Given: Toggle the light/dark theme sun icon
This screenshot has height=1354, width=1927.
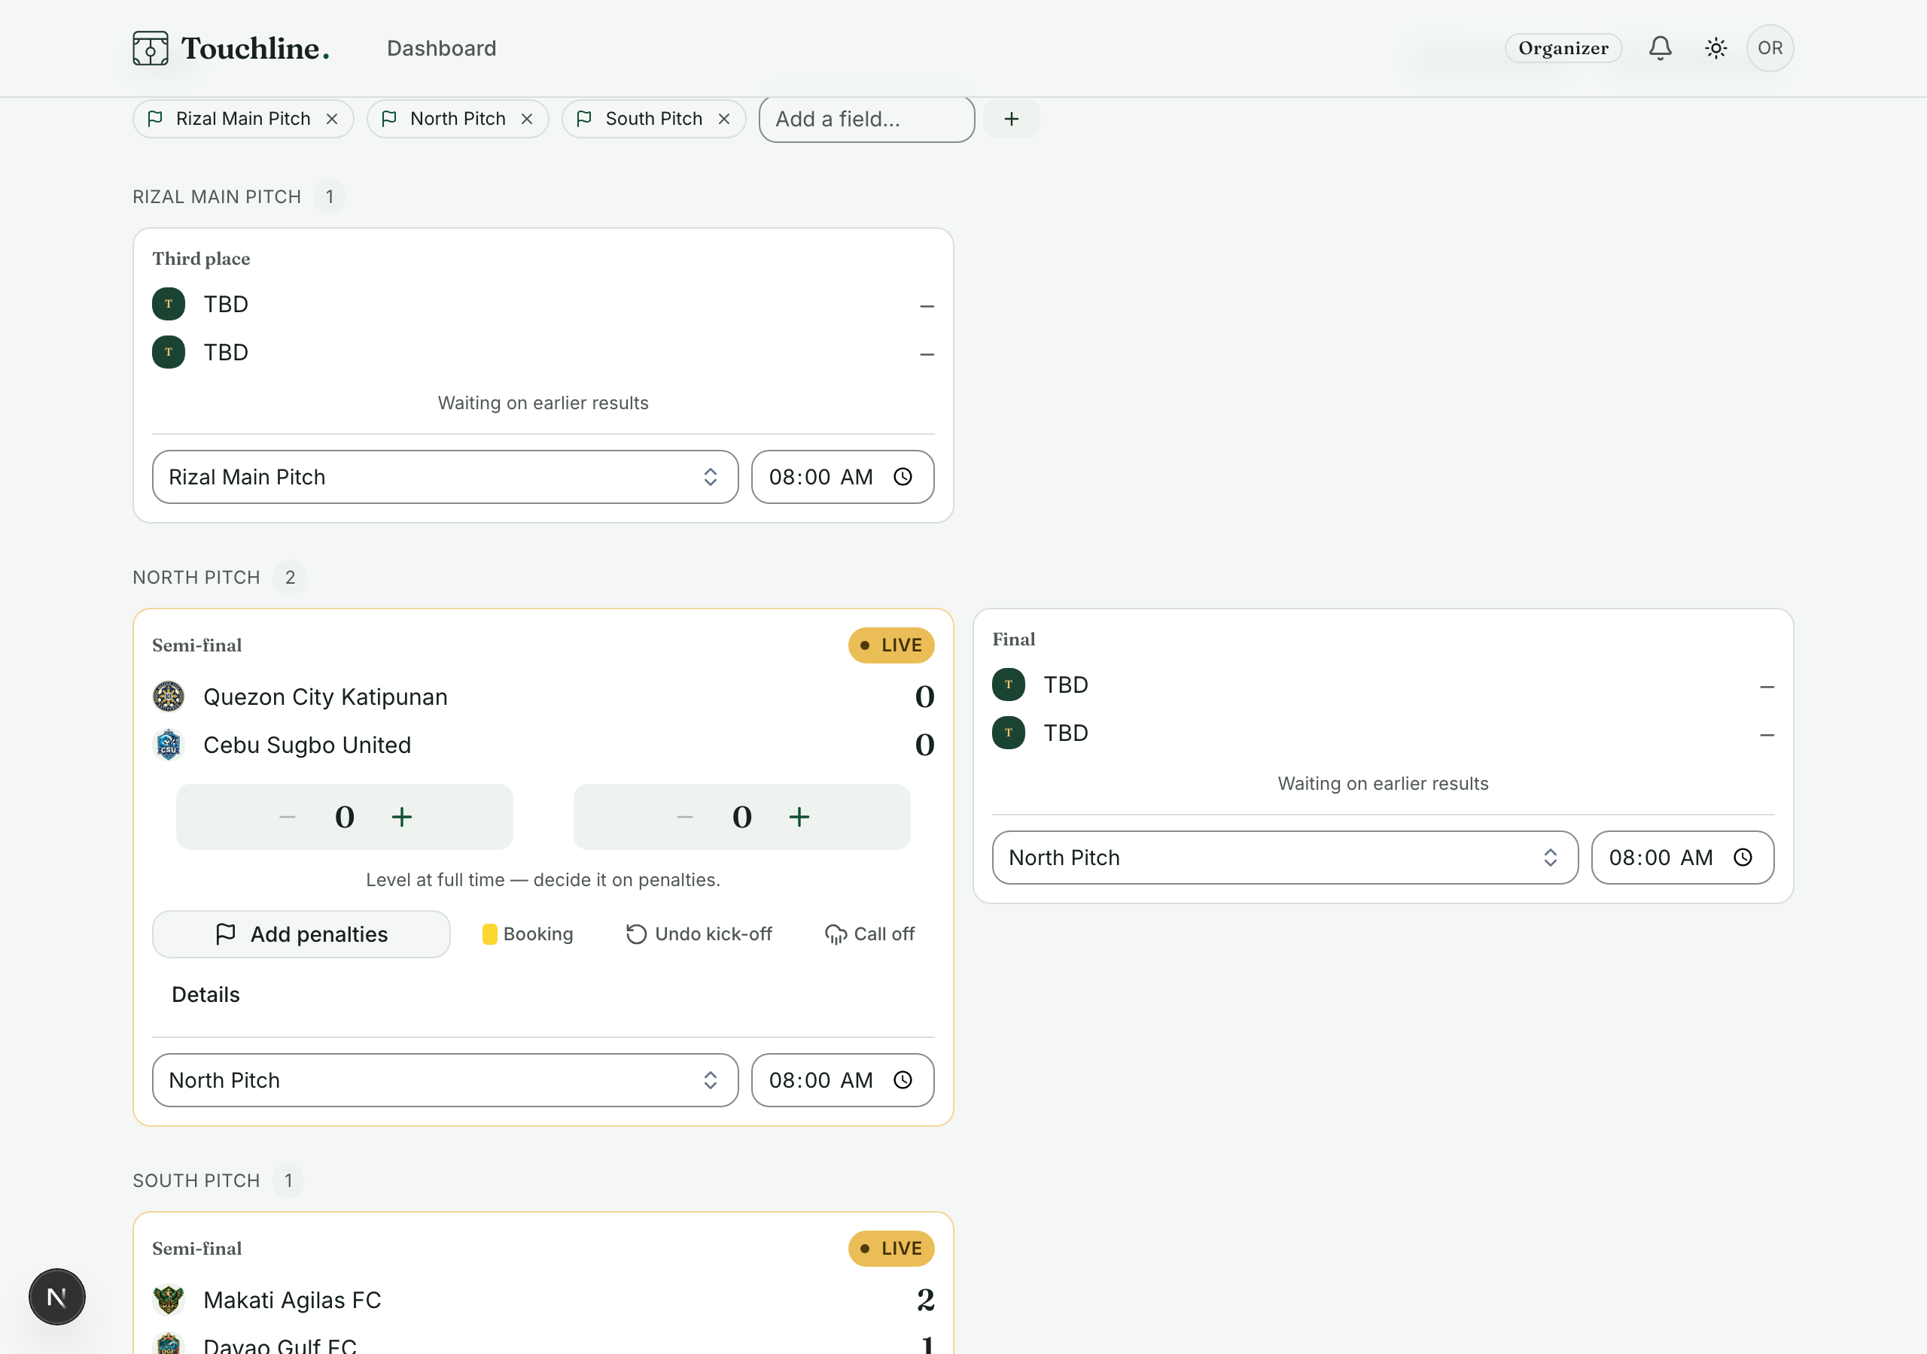Looking at the screenshot, I should point(1715,48).
